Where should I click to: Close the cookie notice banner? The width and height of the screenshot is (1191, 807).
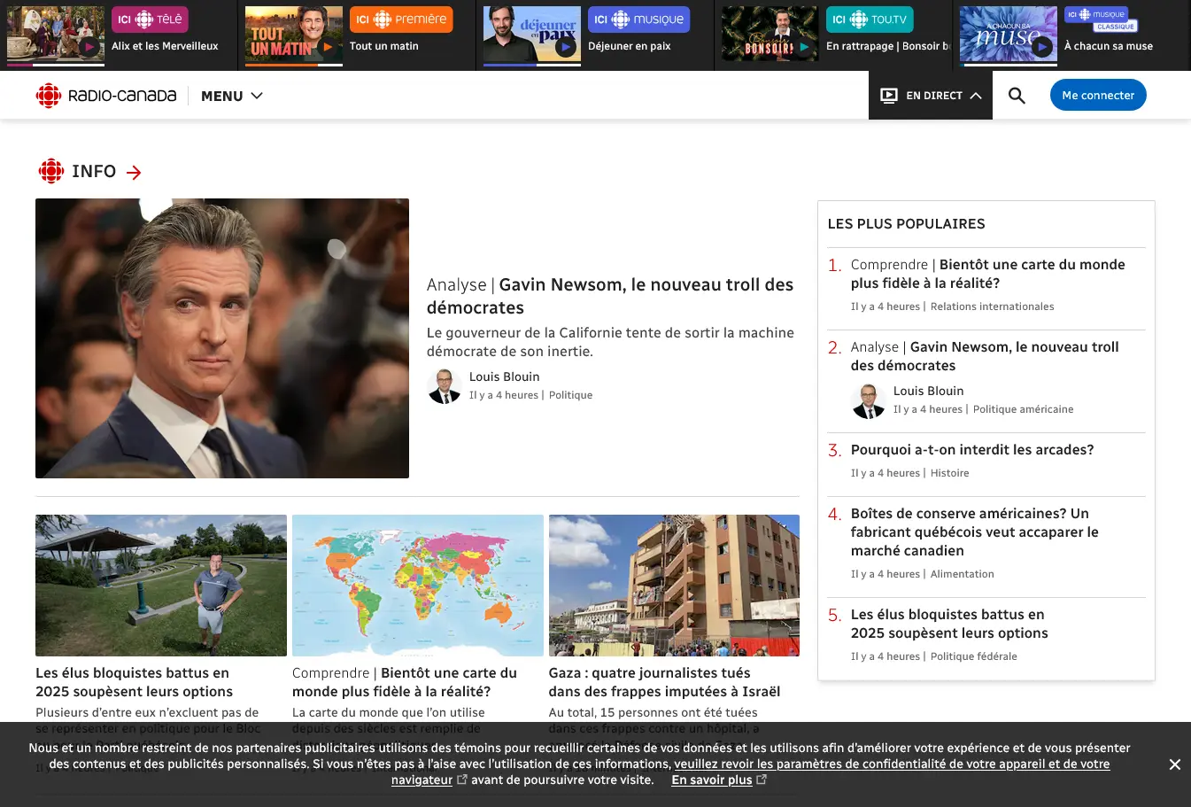point(1174,764)
